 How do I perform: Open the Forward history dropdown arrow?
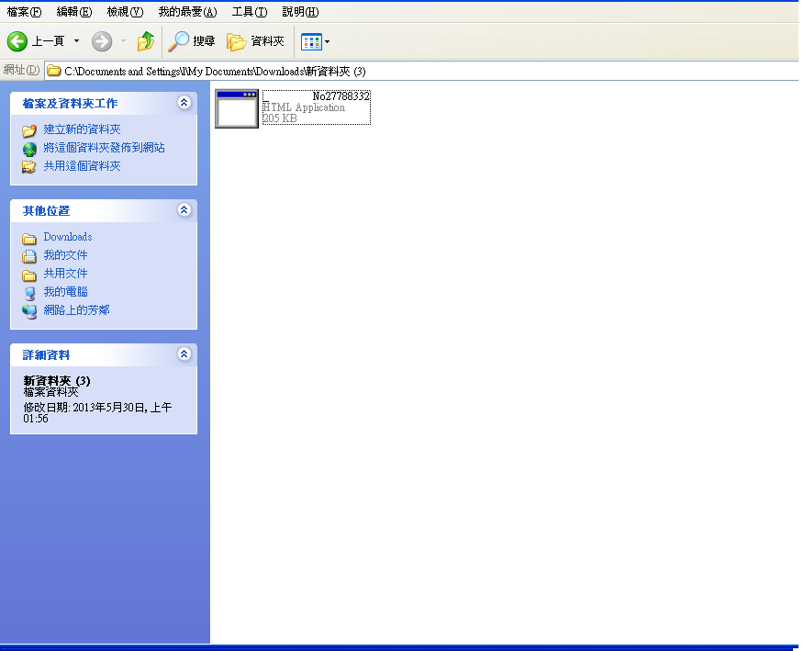(123, 41)
